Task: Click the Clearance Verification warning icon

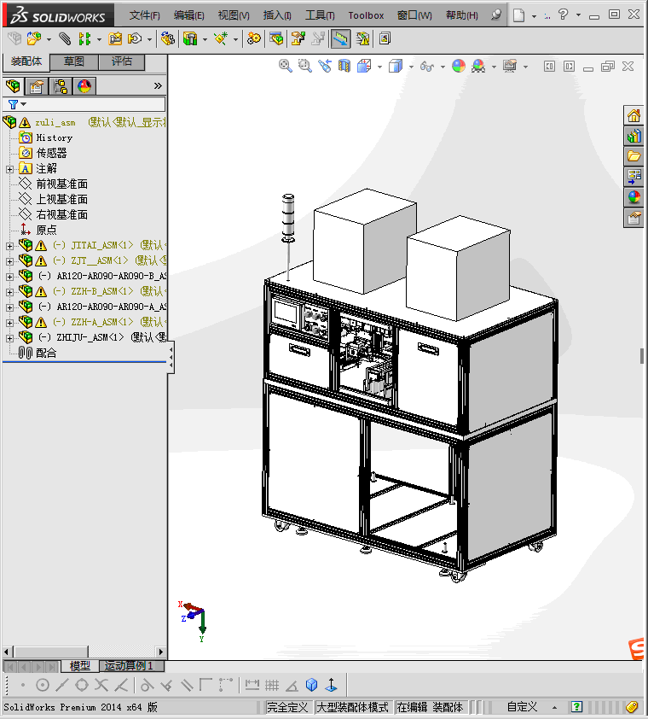Action: 362,39
